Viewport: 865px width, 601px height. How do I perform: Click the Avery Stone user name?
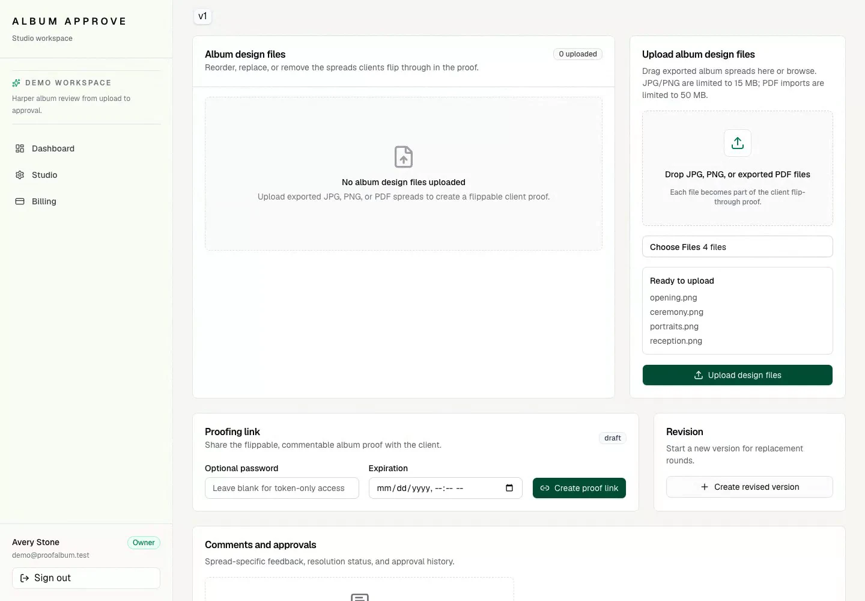(35, 542)
